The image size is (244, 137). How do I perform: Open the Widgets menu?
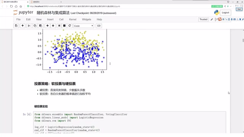87,19
